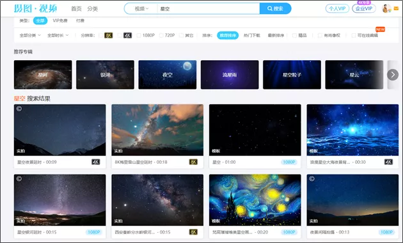Click copyright icon on 夜晨间隔拍摄 thumbnail
Viewport: 403px width, 243px height.
coord(312,179)
